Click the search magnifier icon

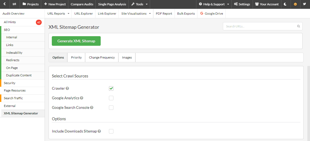[x=298, y=26]
